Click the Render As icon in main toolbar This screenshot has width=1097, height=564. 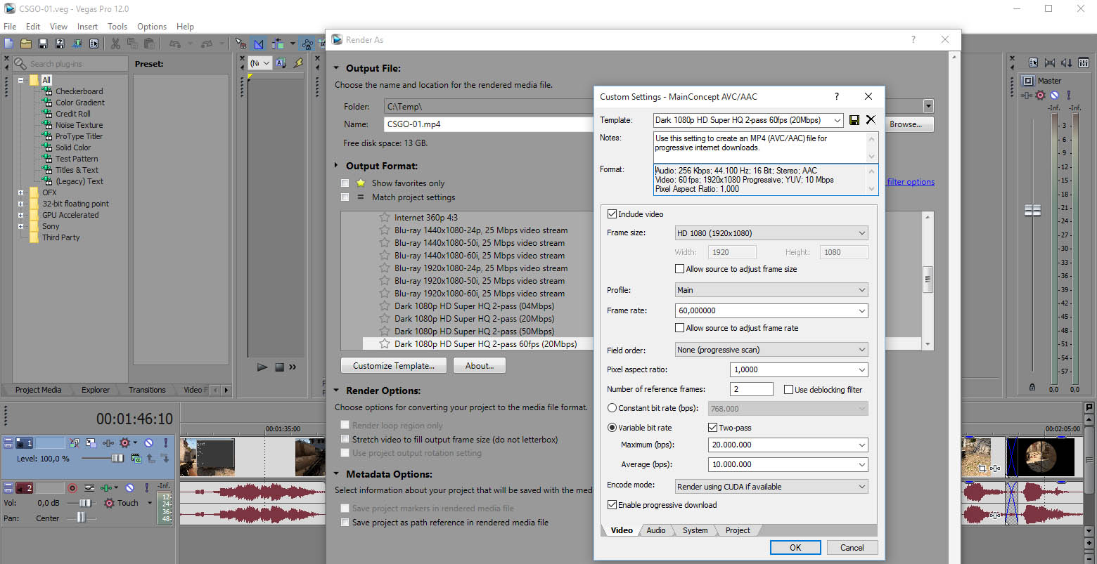coord(77,44)
